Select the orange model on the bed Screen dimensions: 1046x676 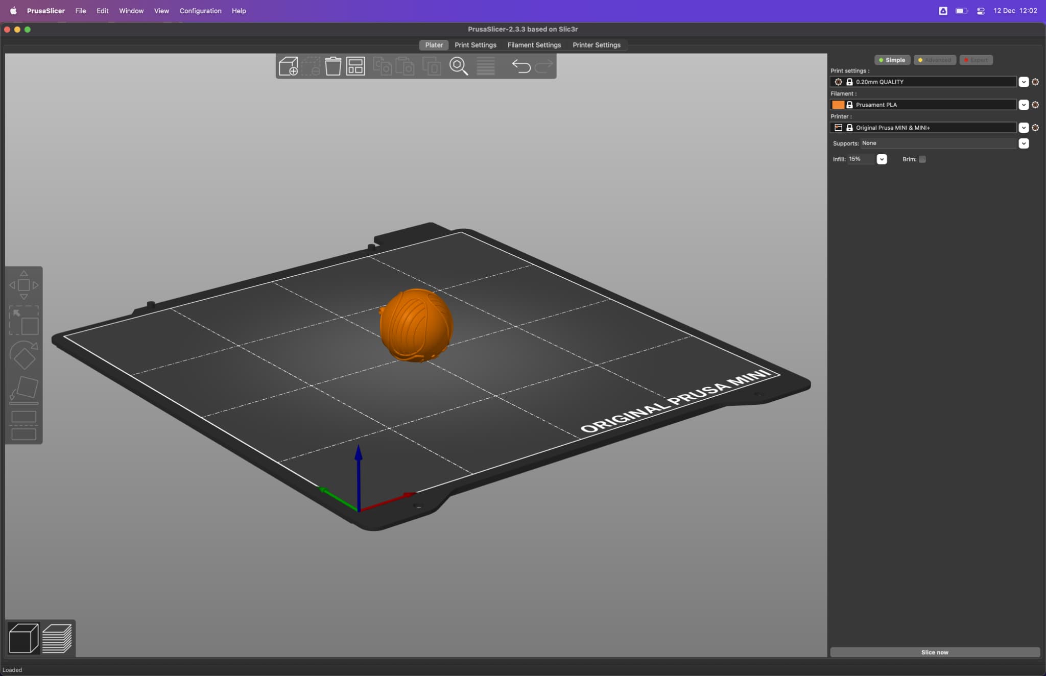point(416,326)
